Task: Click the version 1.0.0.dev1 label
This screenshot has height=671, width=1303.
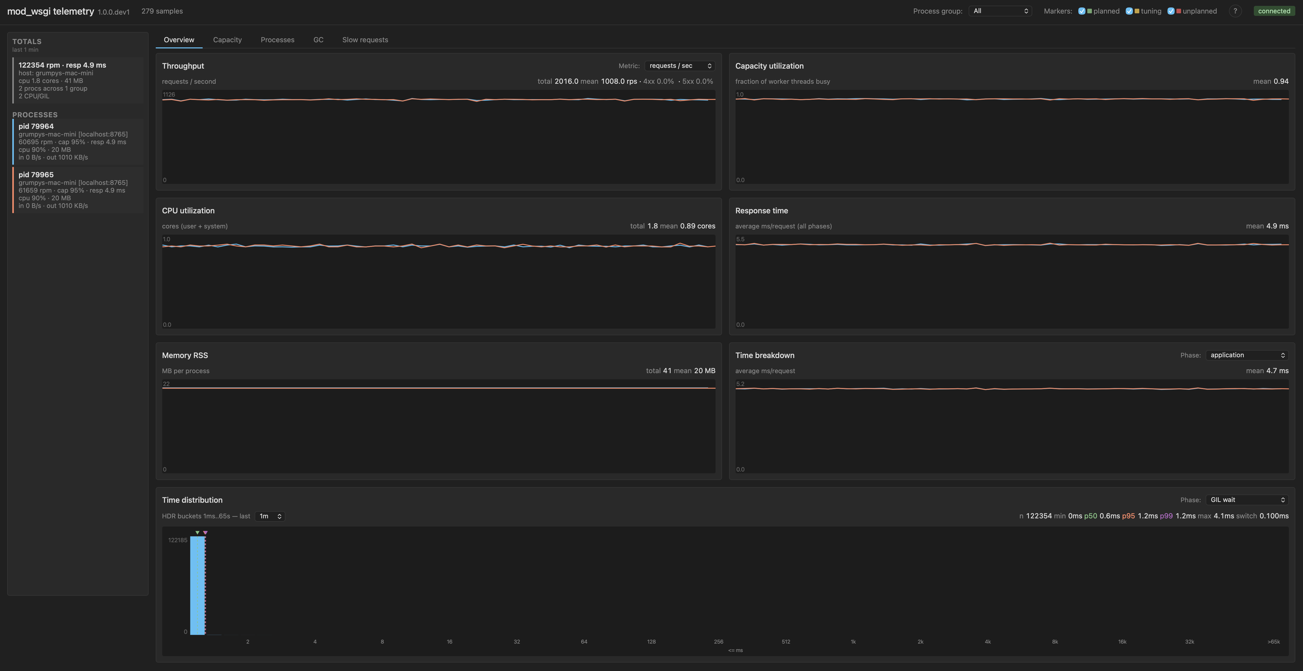Action: [114, 12]
